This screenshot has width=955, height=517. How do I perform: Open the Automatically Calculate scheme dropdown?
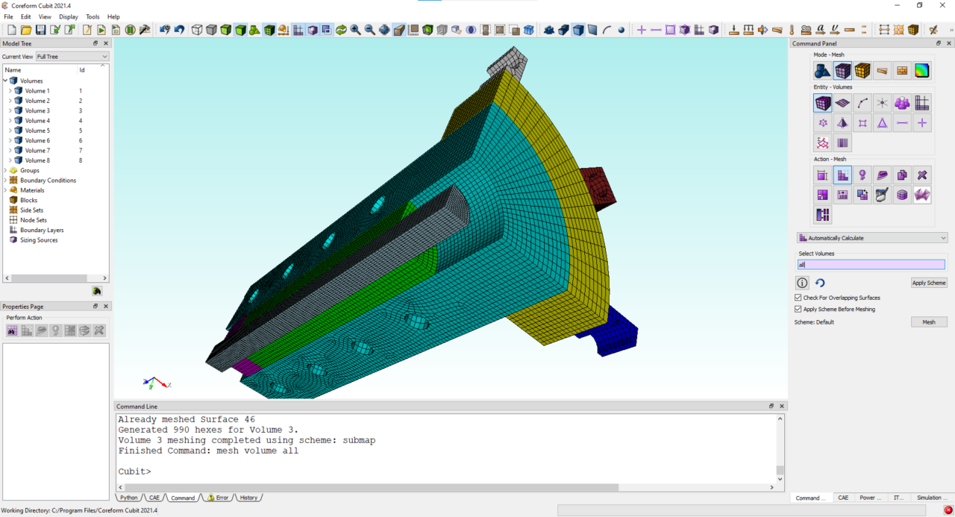(x=871, y=238)
